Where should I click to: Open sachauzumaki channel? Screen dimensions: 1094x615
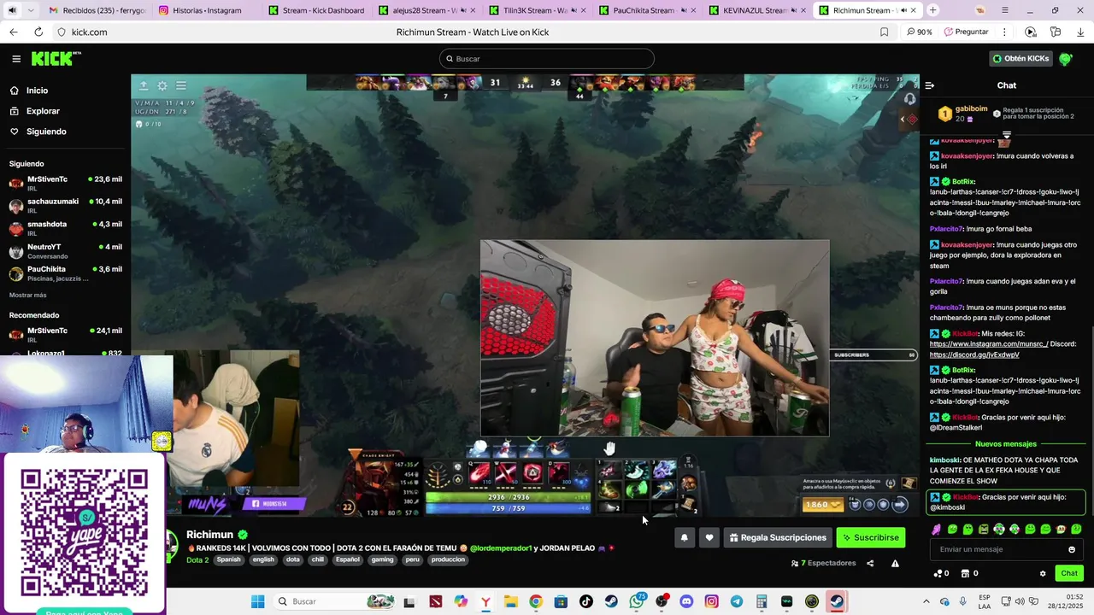click(x=65, y=204)
